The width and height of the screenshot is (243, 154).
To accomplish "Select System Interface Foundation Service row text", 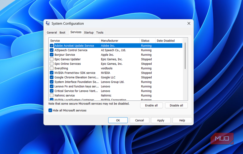I will [76, 82].
